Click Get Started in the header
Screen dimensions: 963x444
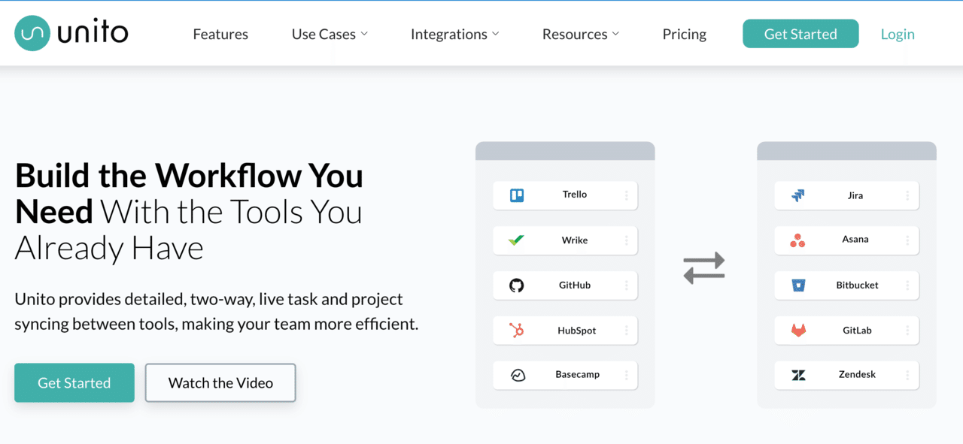(x=800, y=34)
